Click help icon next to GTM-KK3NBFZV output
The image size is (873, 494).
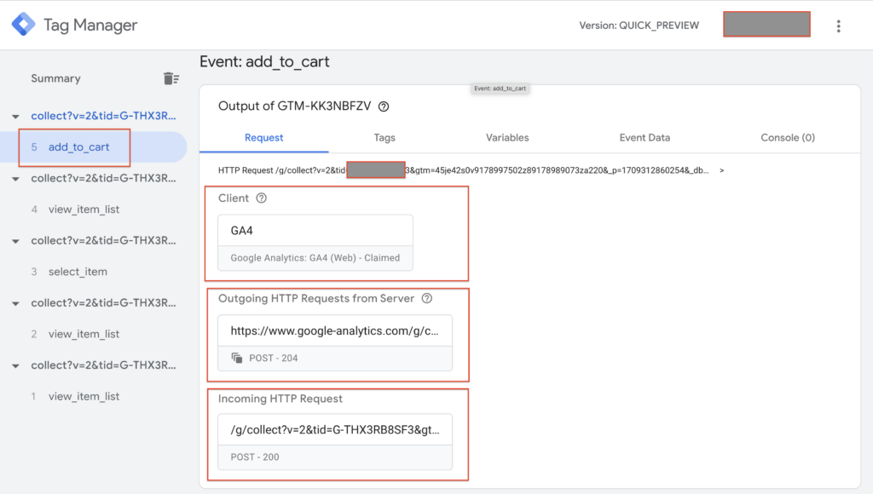click(384, 106)
